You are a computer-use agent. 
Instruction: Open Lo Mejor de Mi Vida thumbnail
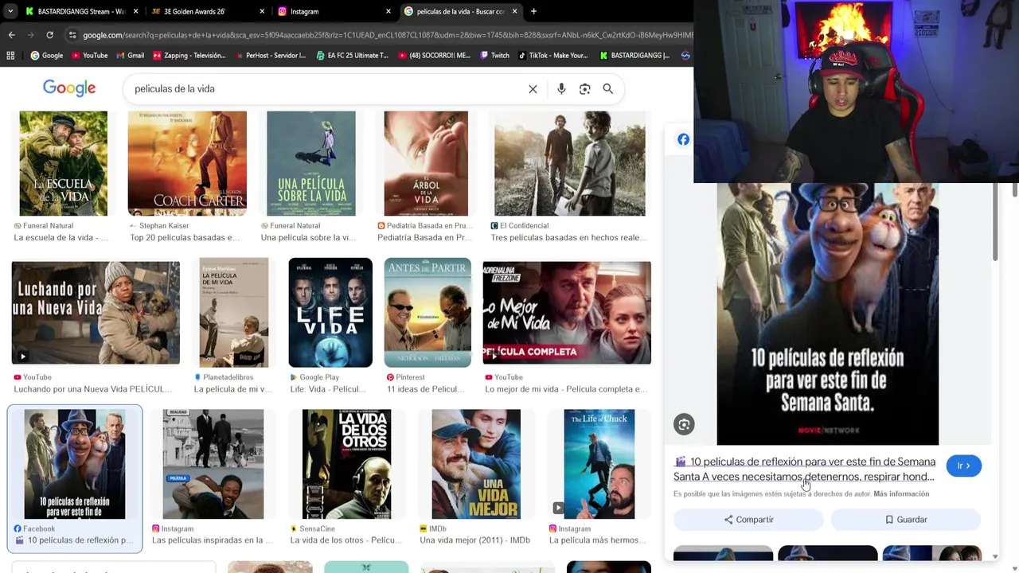(567, 312)
